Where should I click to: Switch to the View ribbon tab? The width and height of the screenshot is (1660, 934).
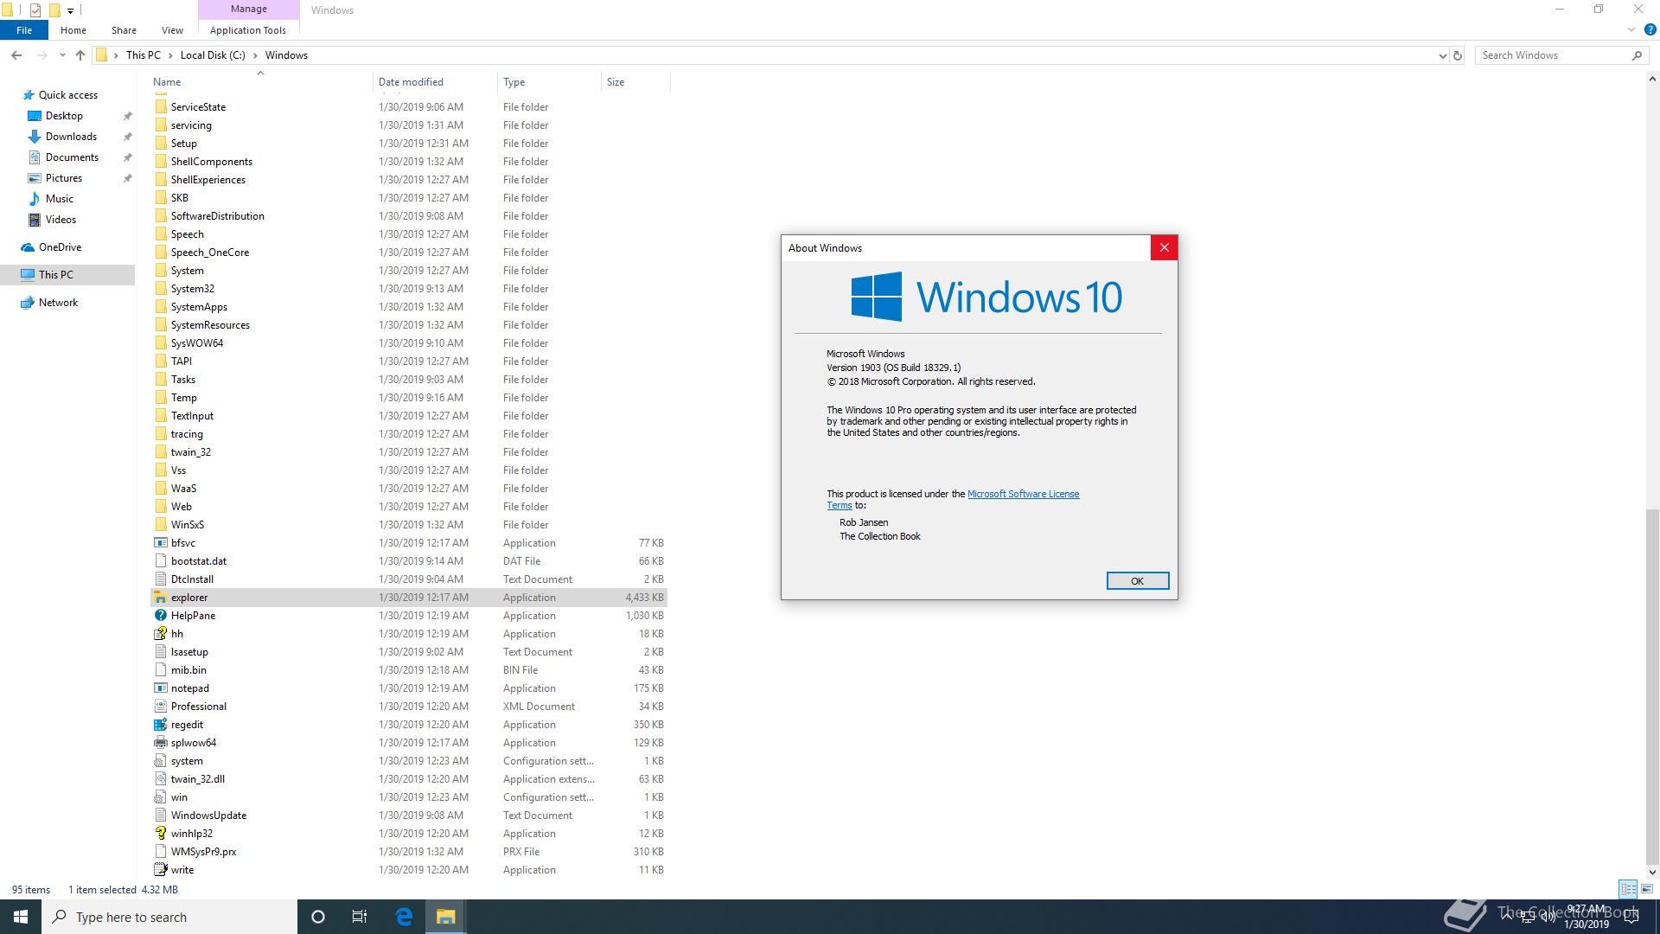(x=172, y=30)
